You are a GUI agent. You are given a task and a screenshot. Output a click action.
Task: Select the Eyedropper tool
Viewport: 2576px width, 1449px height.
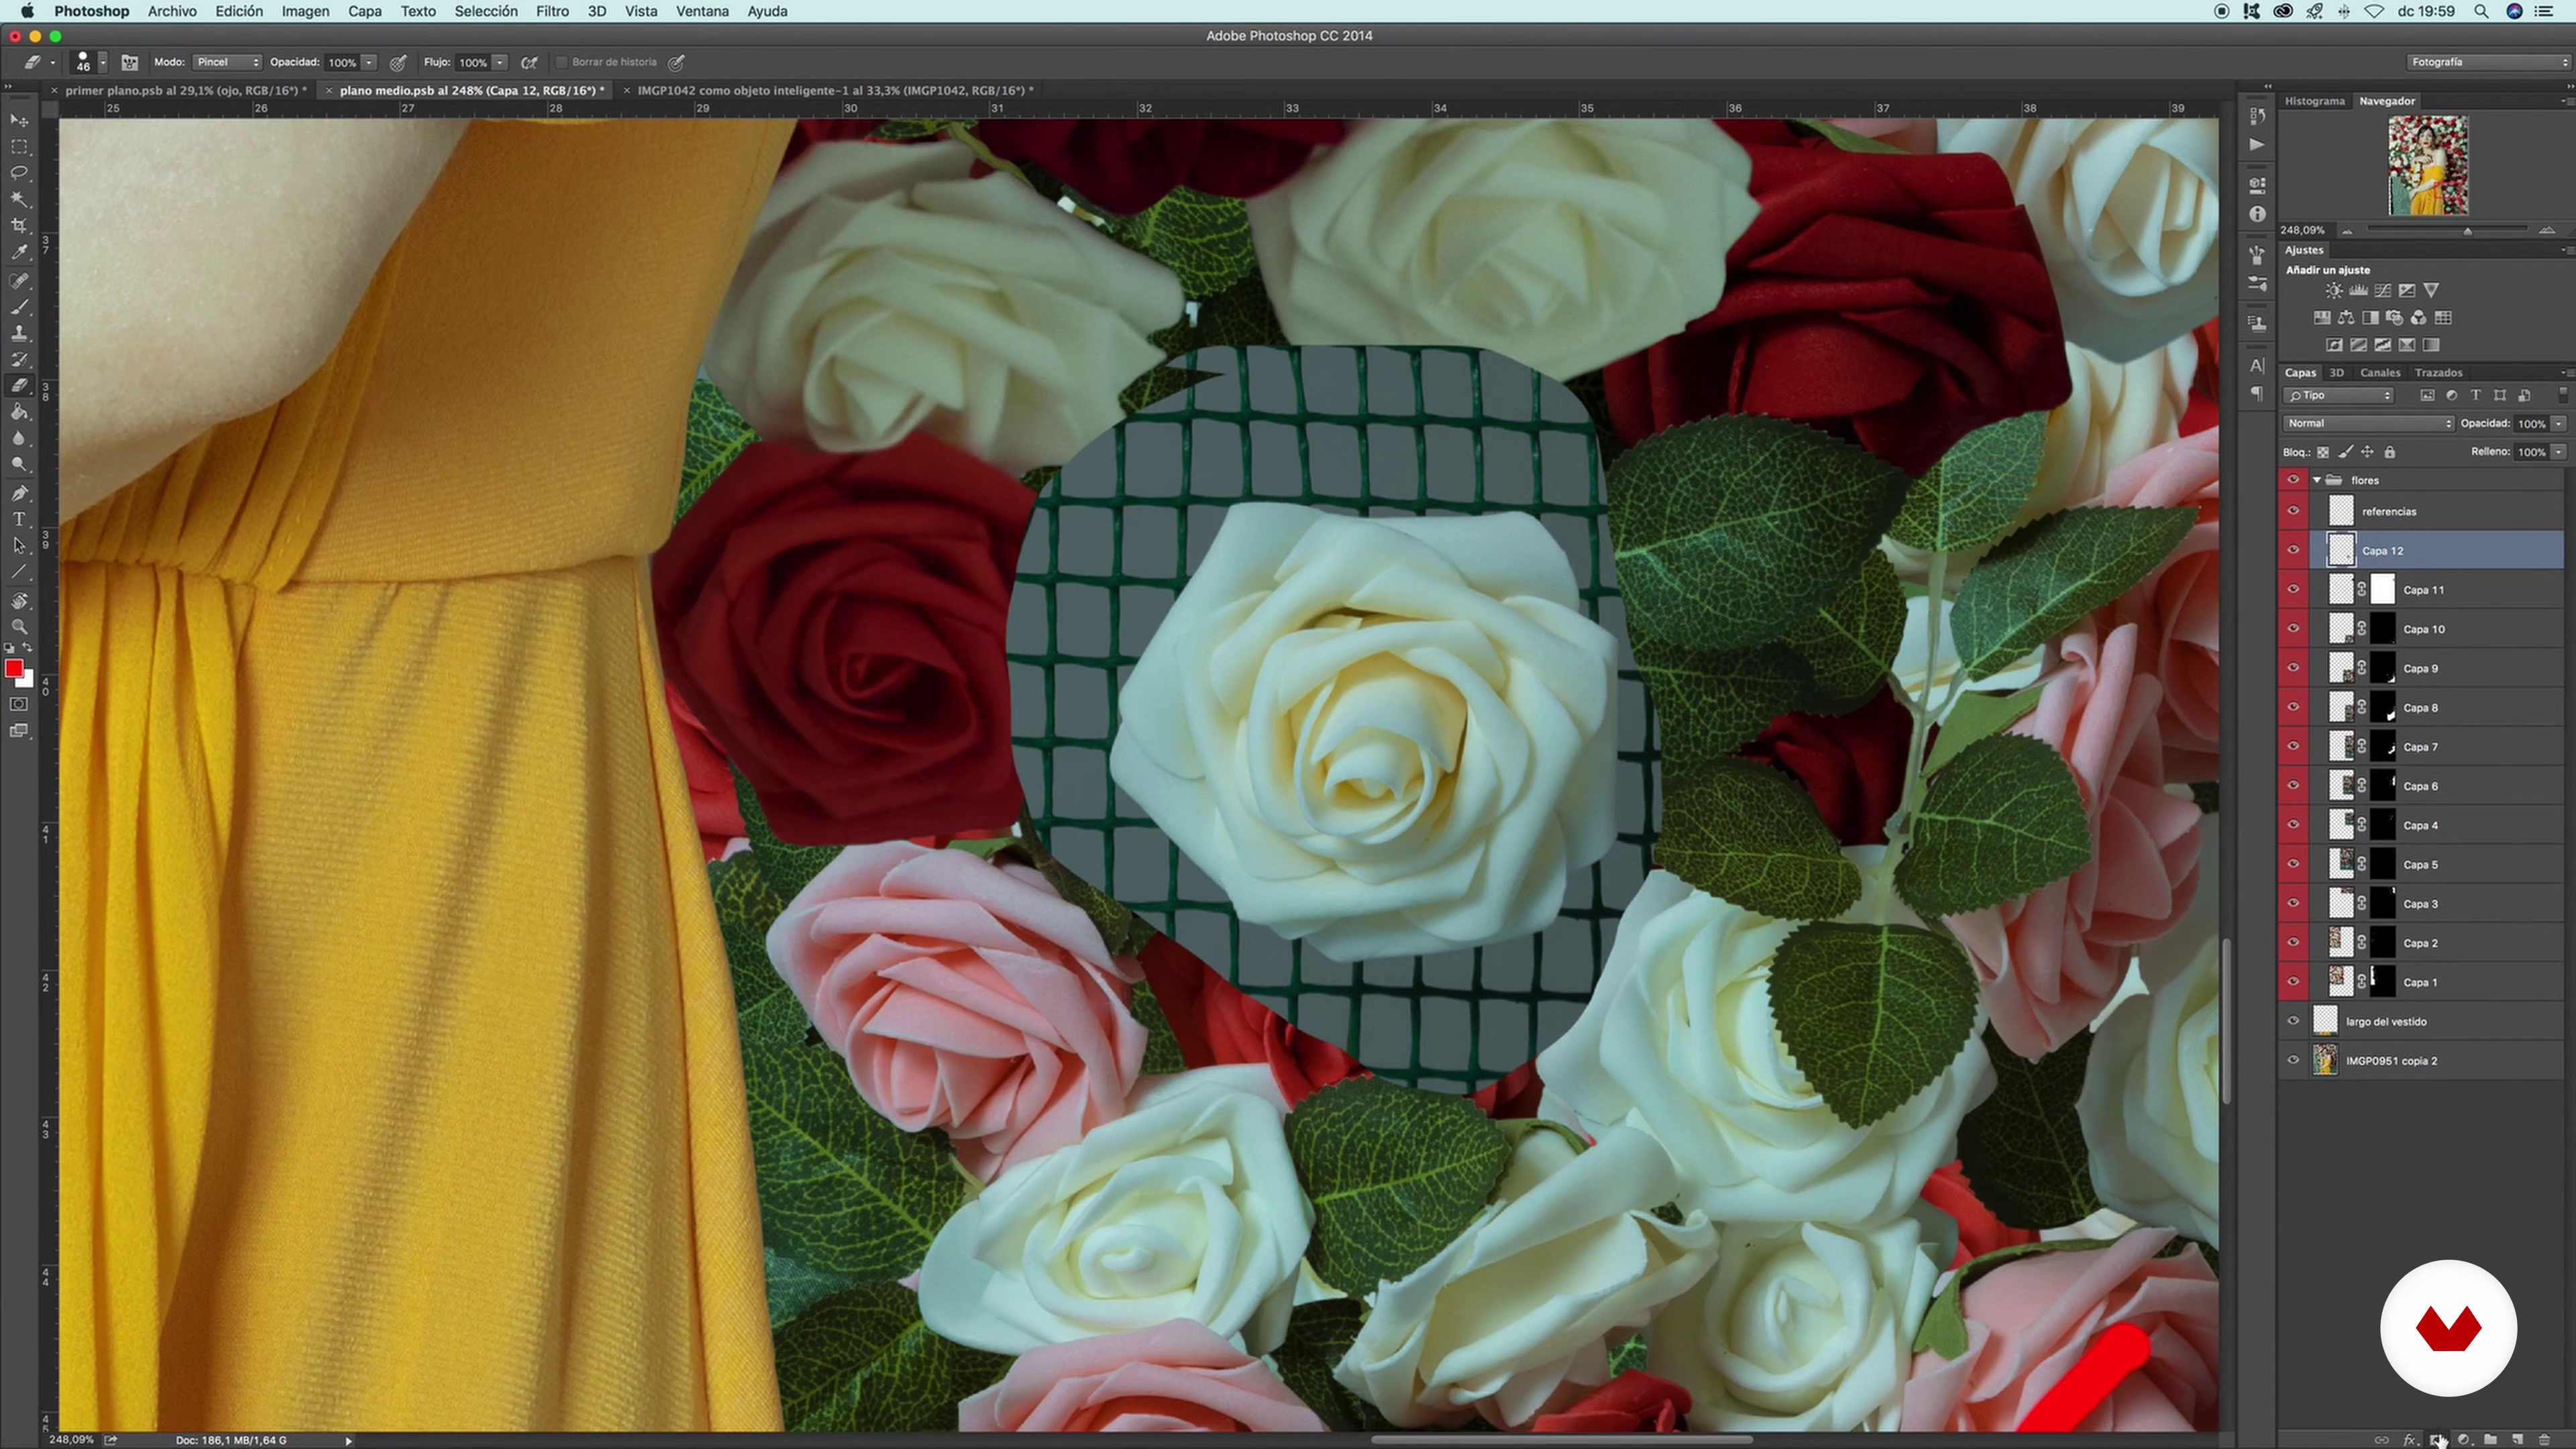tap(19, 253)
